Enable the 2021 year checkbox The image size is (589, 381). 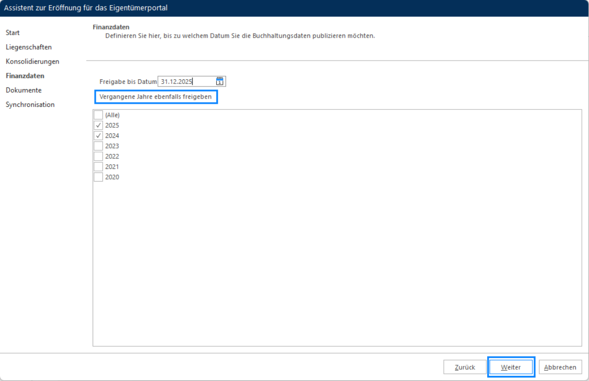98,167
